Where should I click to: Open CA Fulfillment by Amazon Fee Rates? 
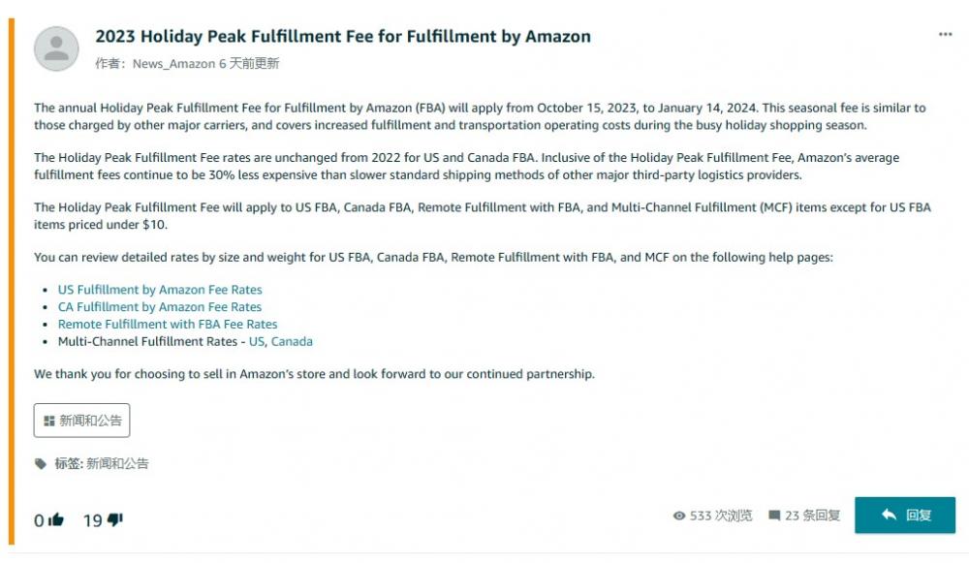(160, 306)
